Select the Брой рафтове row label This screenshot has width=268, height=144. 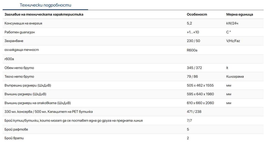(x=16, y=129)
